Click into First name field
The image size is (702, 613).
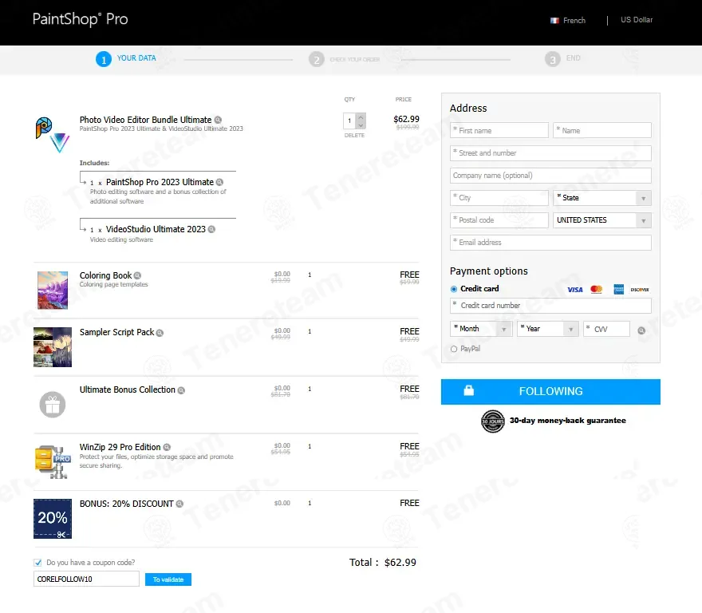click(x=499, y=130)
